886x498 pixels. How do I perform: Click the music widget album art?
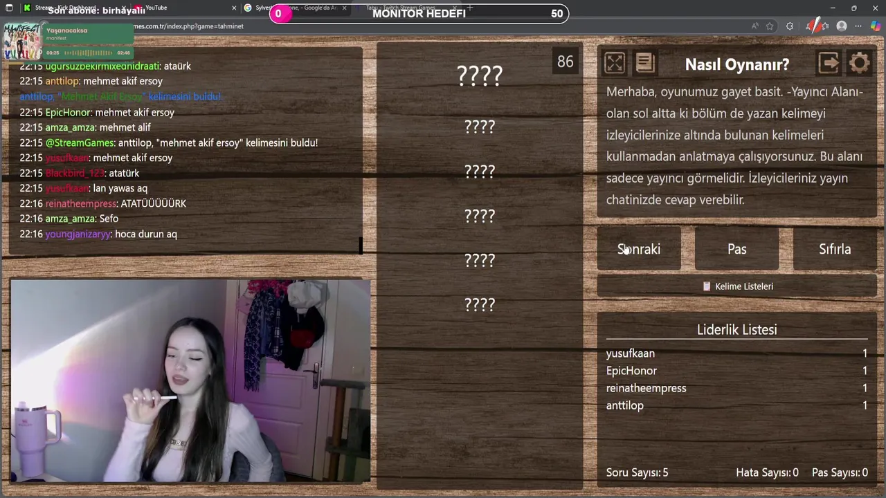(x=23, y=41)
